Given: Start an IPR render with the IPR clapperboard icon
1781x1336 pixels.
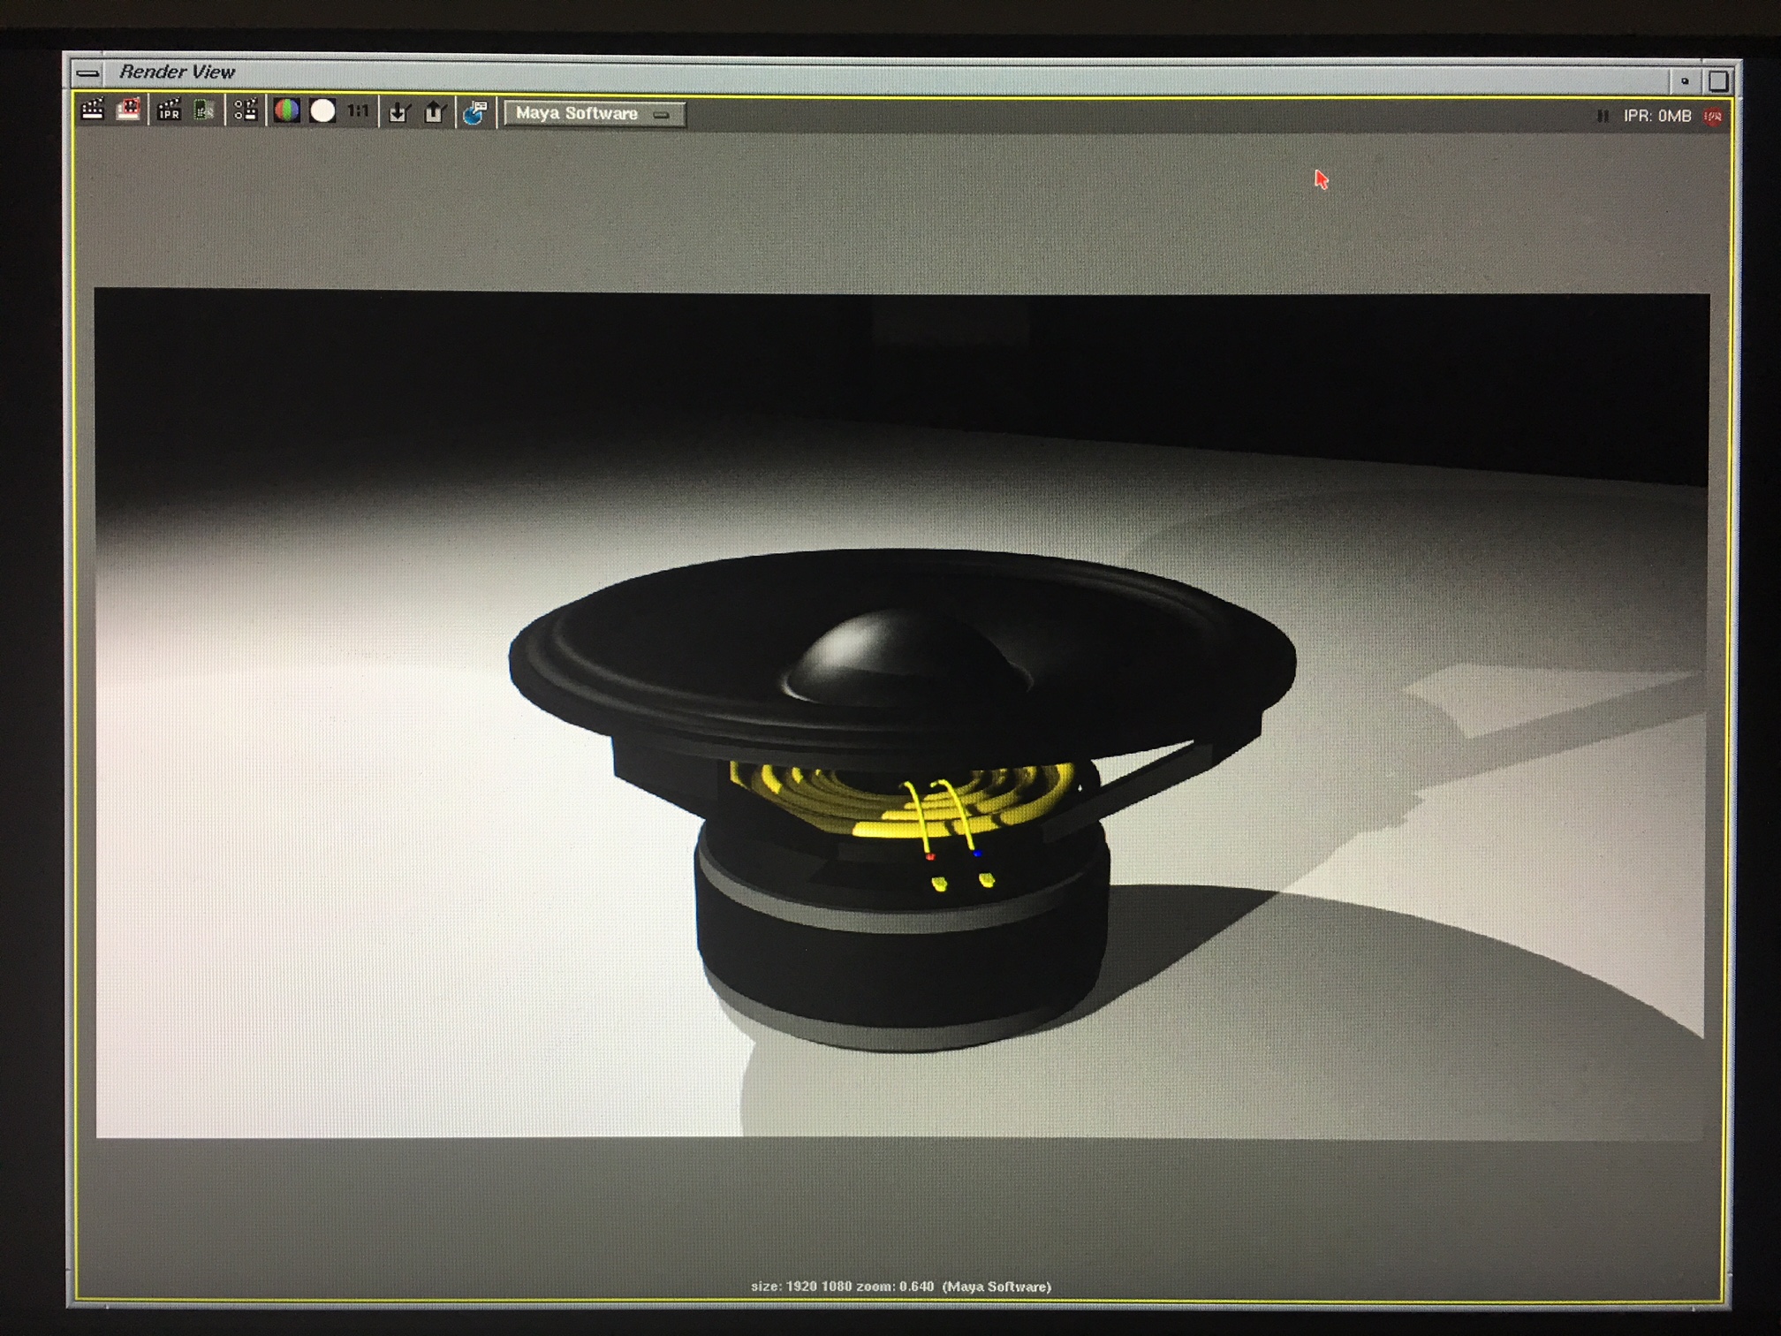Looking at the screenshot, I should [169, 110].
